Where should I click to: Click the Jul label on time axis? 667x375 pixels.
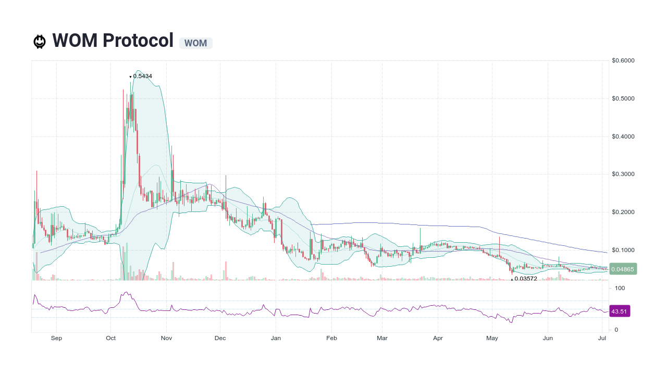(602, 338)
